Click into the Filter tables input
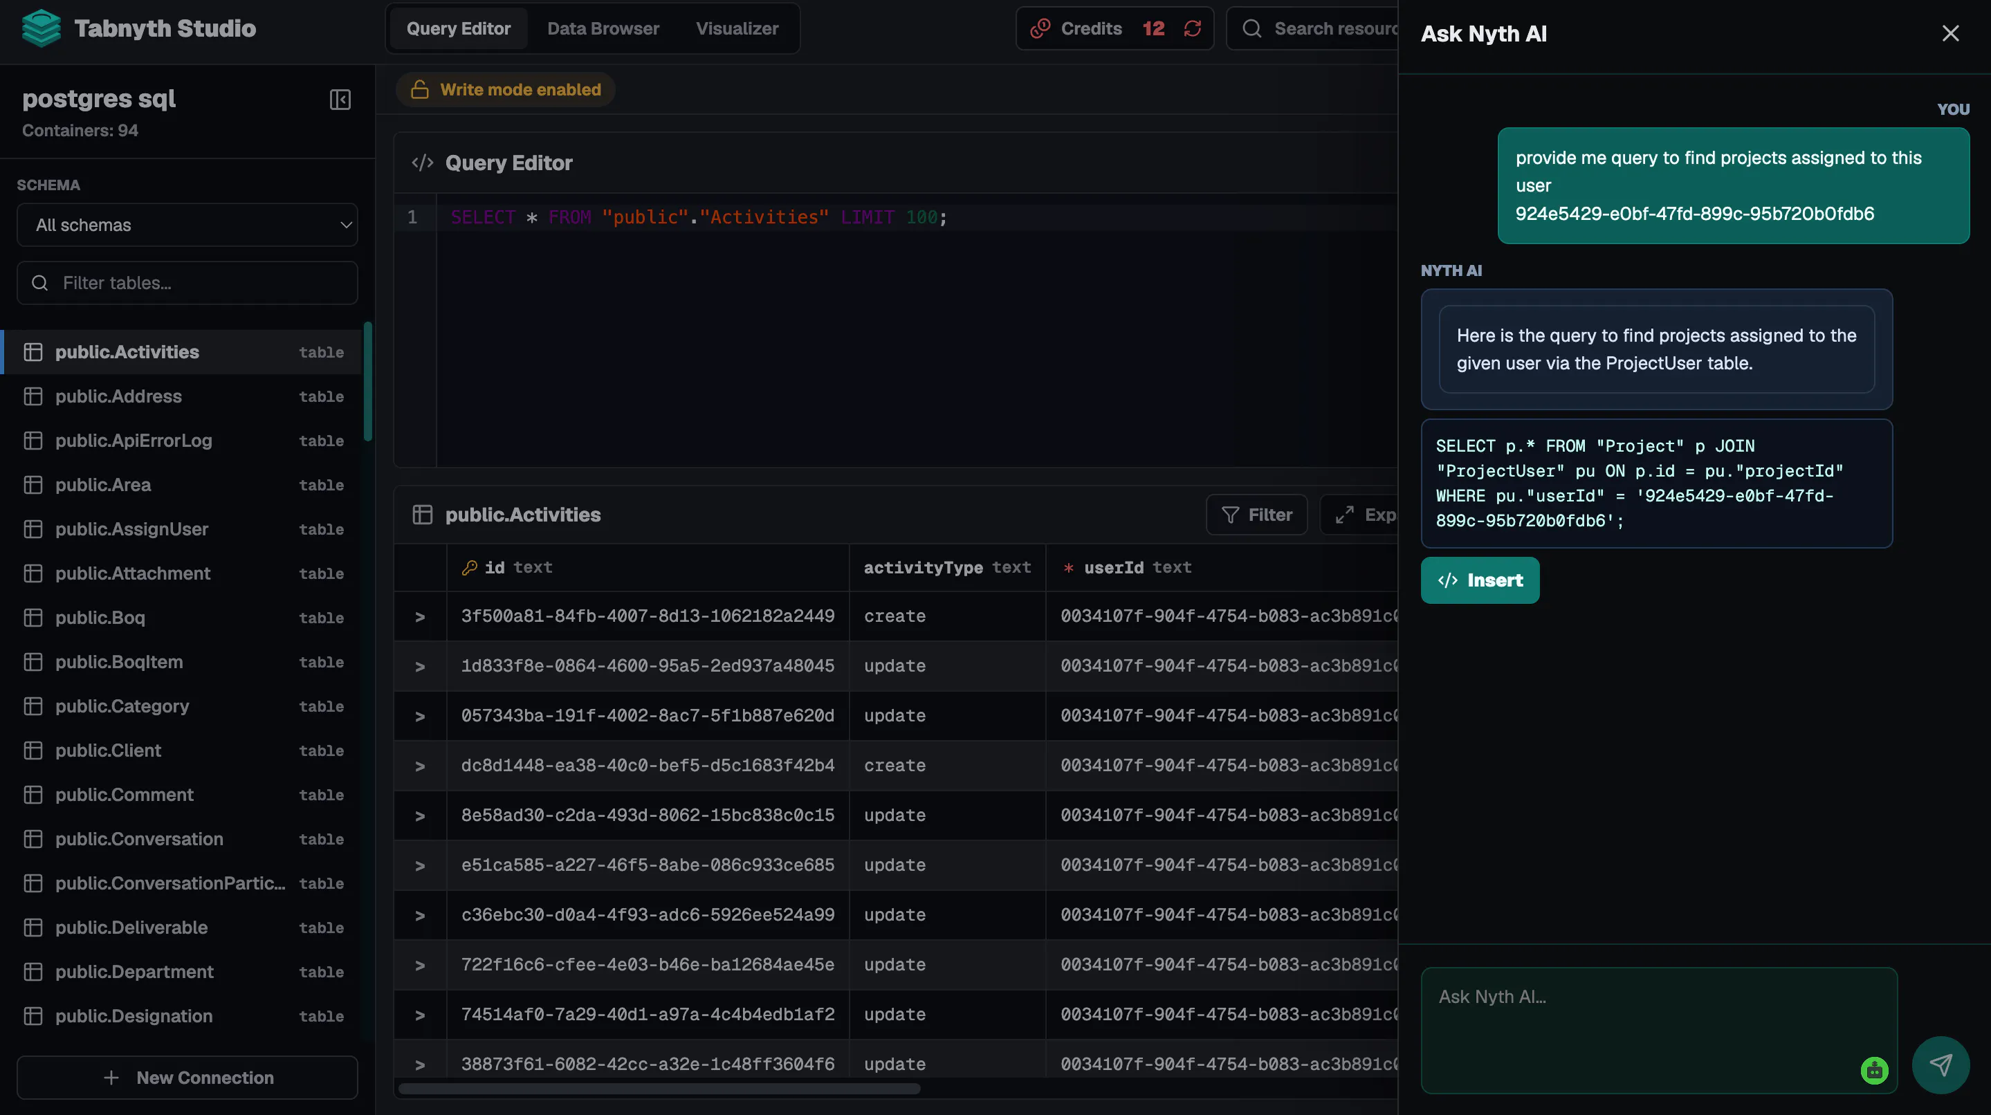1991x1115 pixels. click(187, 283)
